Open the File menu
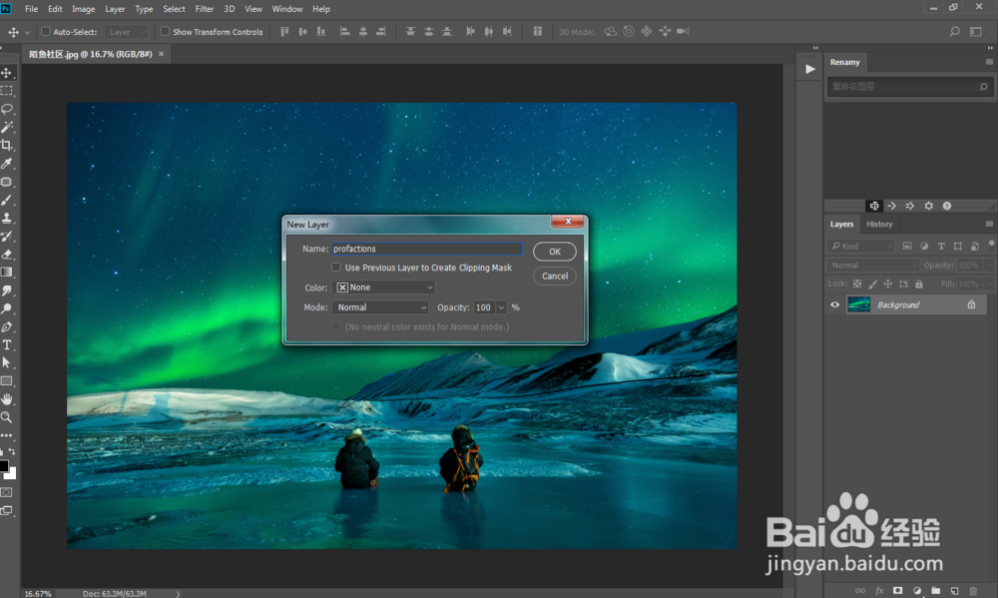The image size is (998, 598). click(31, 9)
